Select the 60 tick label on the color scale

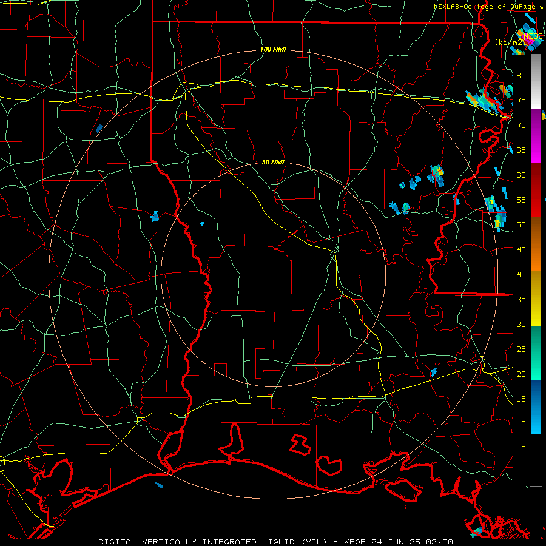pos(521,175)
